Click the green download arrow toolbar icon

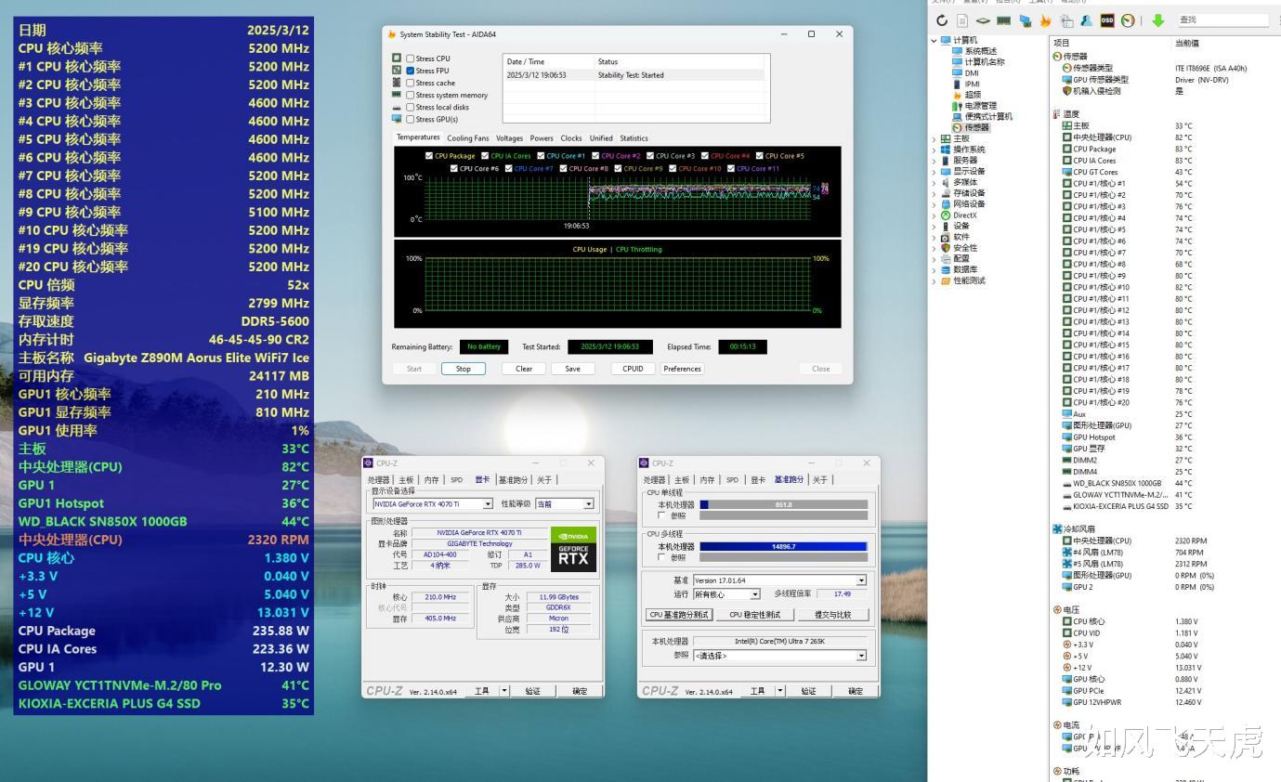(1157, 20)
